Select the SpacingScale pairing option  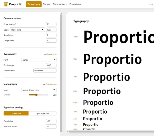click(x=42, y=113)
